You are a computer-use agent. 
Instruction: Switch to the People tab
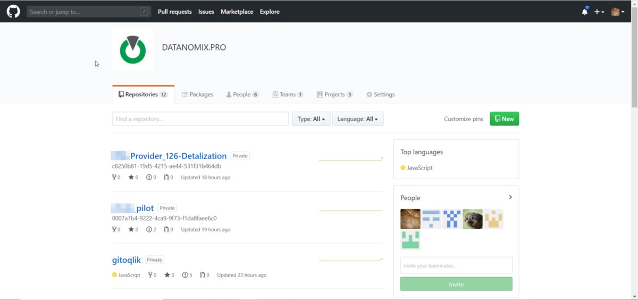click(x=242, y=95)
